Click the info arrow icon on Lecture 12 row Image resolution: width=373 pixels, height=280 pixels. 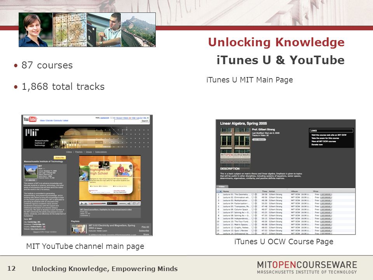256,227
